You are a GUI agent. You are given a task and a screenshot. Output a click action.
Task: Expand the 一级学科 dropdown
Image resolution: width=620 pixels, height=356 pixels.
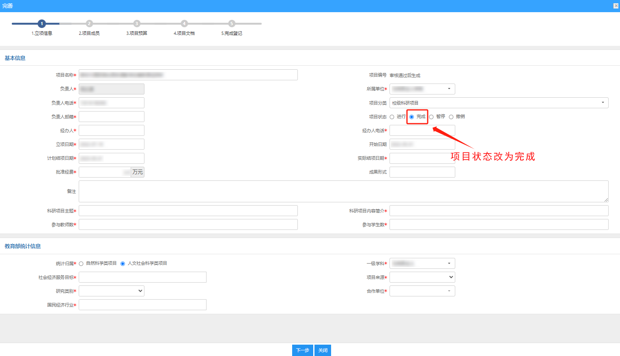click(x=422, y=264)
